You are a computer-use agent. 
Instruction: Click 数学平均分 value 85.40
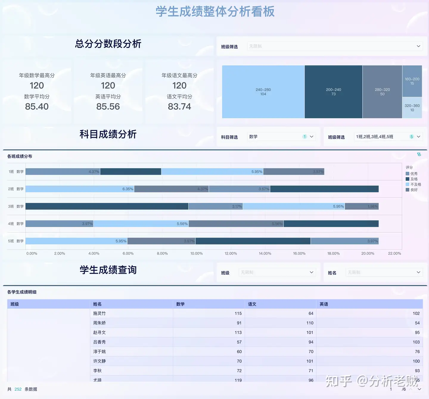pyautogui.click(x=37, y=106)
